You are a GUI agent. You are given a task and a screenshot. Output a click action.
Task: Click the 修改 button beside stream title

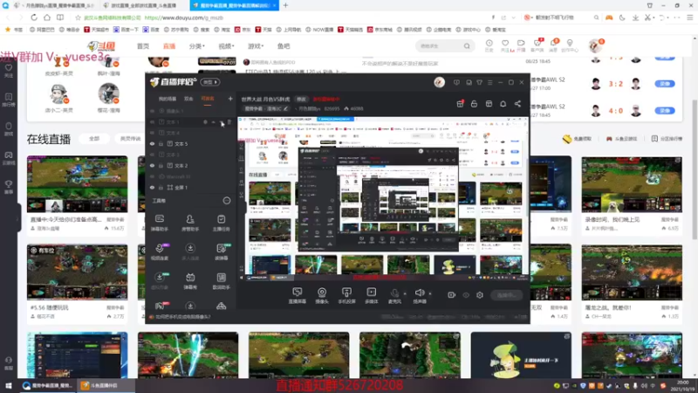[301, 100]
